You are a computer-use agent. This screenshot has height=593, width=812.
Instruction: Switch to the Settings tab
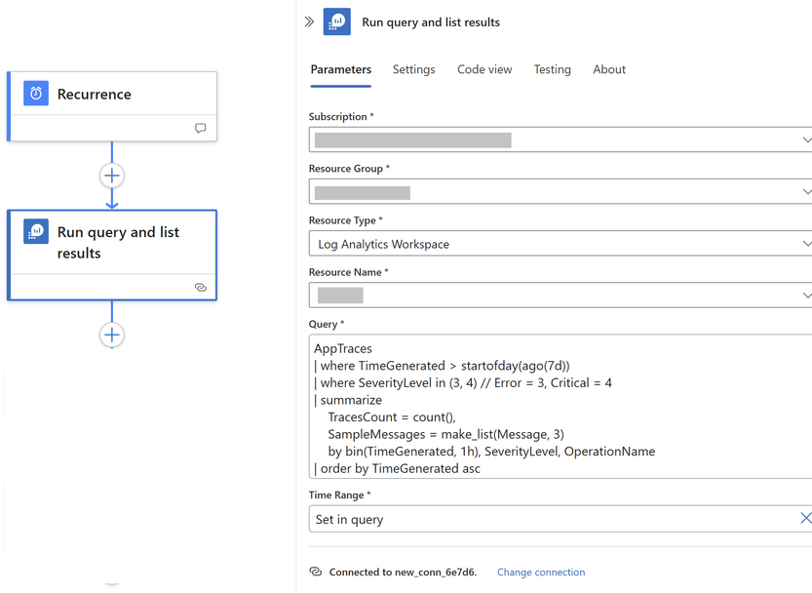413,69
